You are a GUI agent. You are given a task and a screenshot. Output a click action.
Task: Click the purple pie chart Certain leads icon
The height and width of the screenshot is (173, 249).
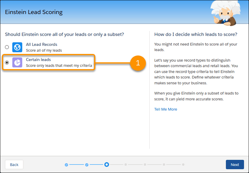point(17,63)
